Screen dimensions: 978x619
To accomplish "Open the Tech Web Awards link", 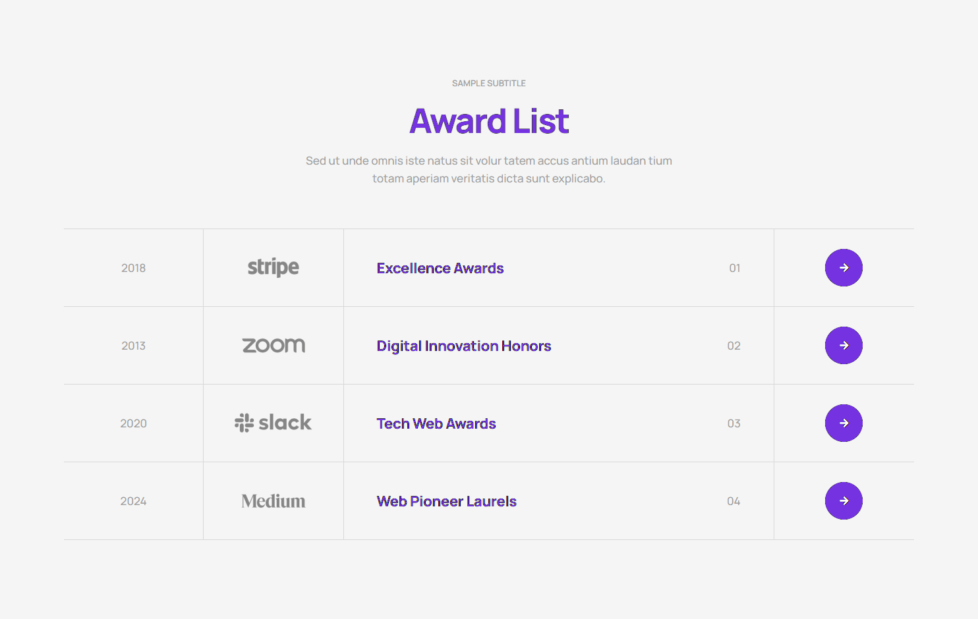I will [436, 424].
